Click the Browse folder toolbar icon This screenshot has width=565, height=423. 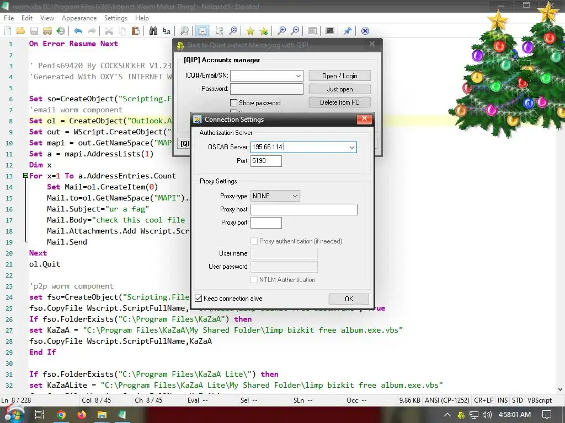pyautogui.click(x=47, y=31)
